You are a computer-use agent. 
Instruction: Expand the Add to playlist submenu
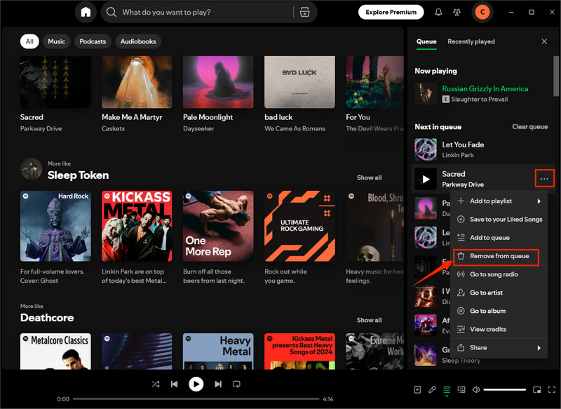[499, 201]
